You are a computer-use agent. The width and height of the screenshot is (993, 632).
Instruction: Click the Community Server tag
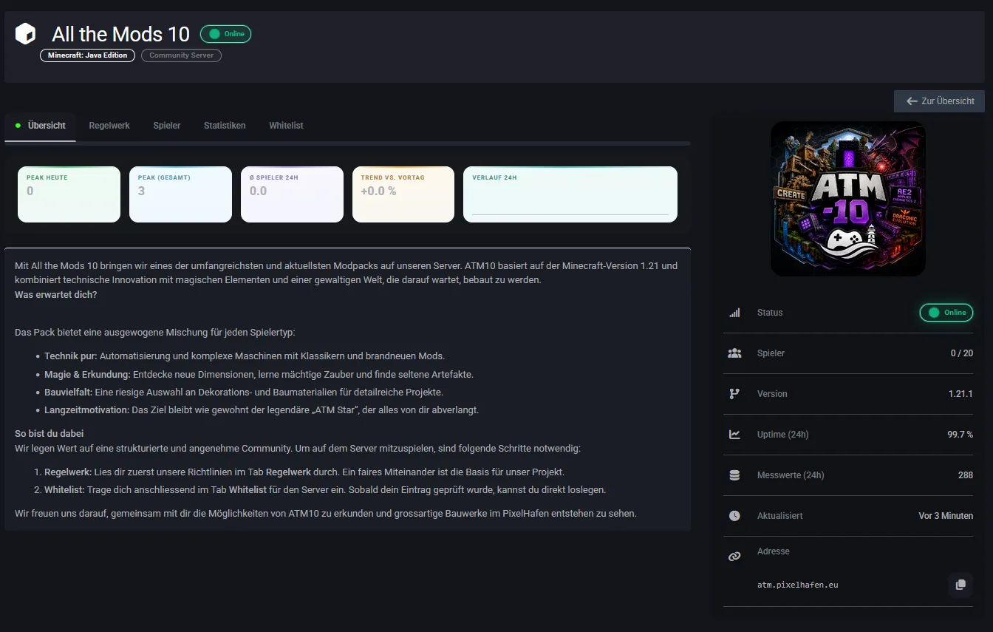point(181,55)
